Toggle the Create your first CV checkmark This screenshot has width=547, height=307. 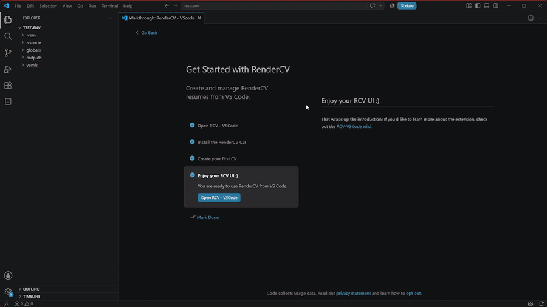pos(192,158)
